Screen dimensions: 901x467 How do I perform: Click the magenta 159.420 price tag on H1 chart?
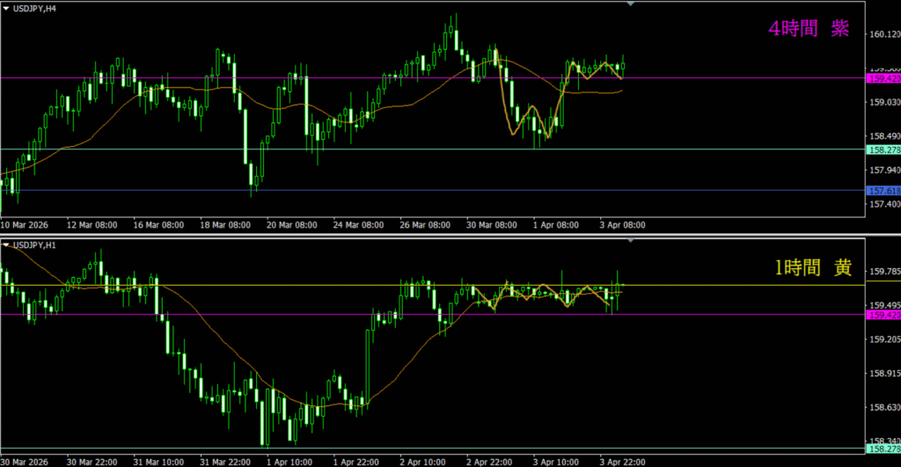883,315
